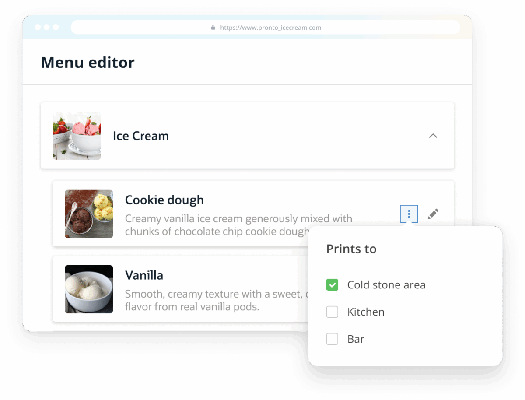Choose the Cold stone area label

pyautogui.click(x=386, y=285)
